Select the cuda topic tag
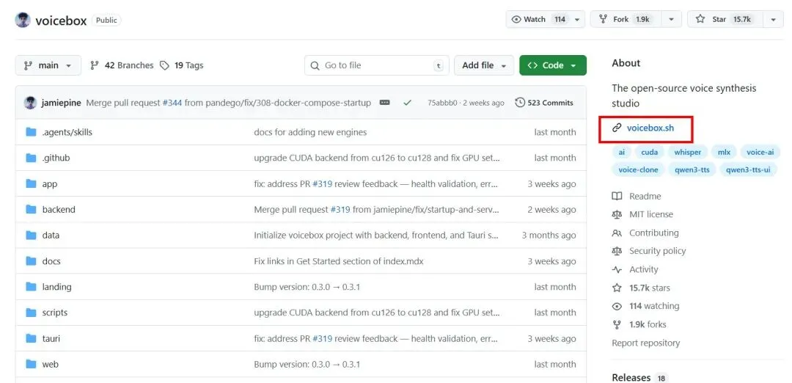The width and height of the screenshot is (792, 383). (x=649, y=152)
